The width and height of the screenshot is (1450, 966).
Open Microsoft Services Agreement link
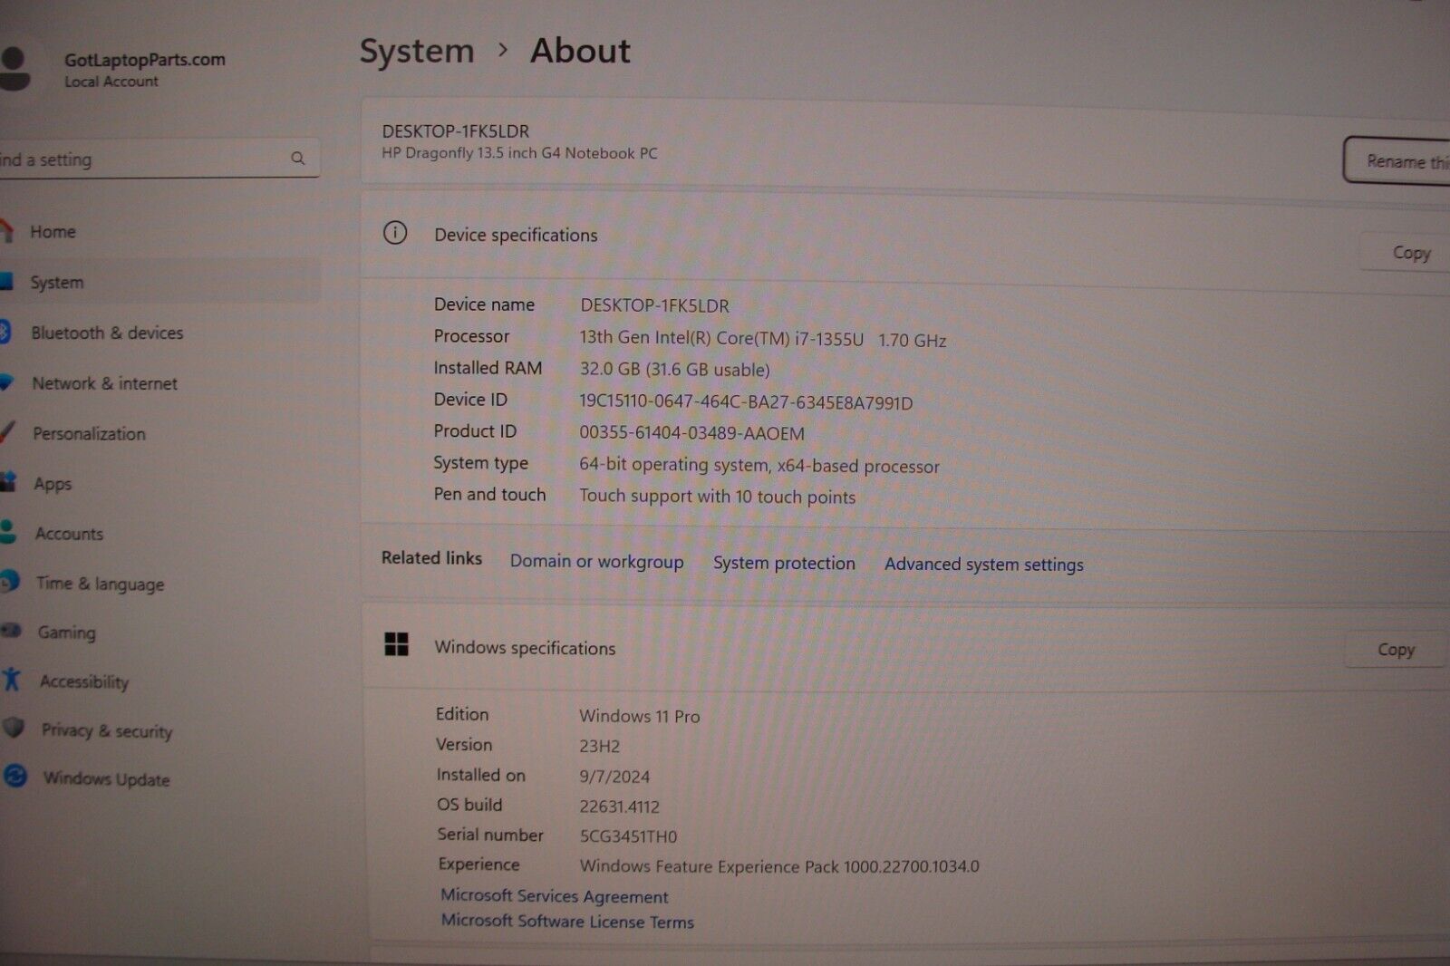pyautogui.click(x=554, y=896)
